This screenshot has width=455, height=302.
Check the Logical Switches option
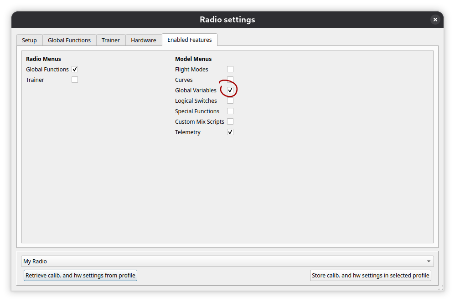point(230,101)
